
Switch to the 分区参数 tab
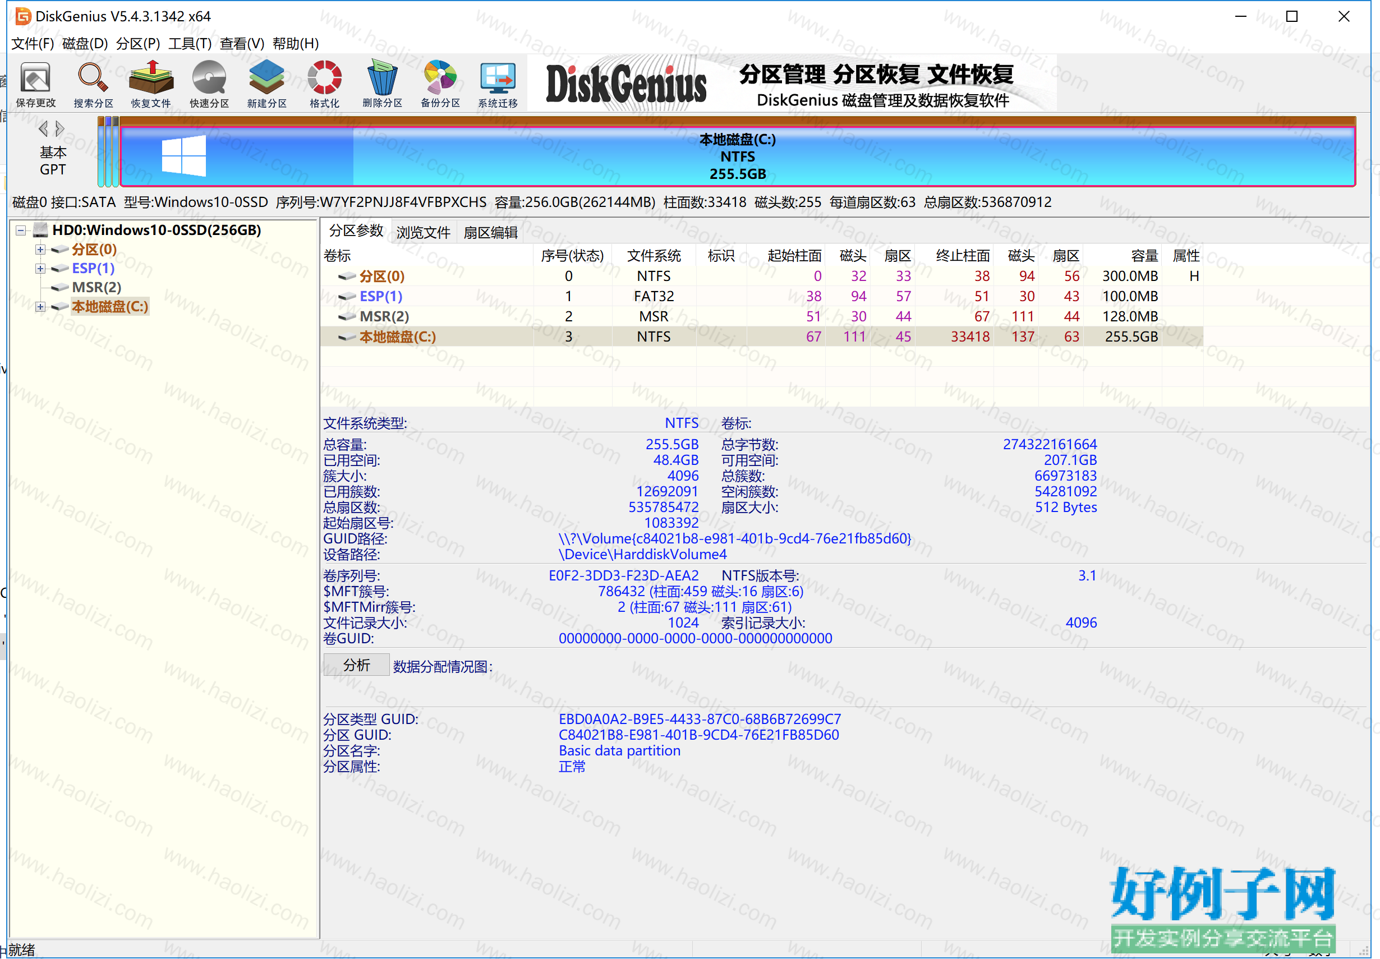(356, 231)
